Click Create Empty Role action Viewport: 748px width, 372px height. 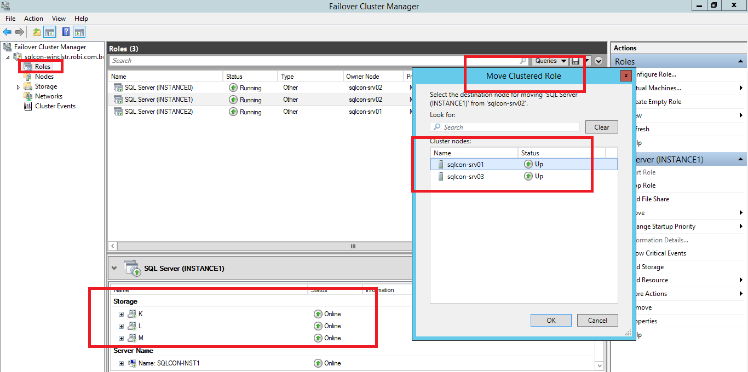[x=659, y=102]
